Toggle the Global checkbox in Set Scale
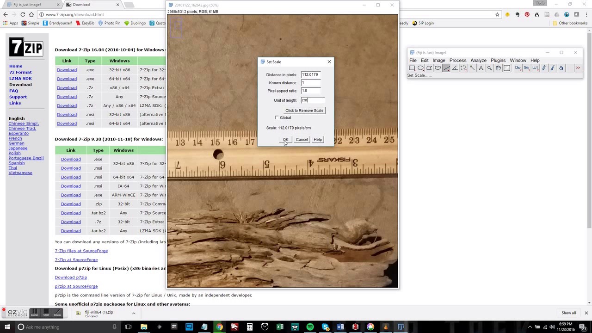The height and width of the screenshot is (333, 592). (x=277, y=117)
